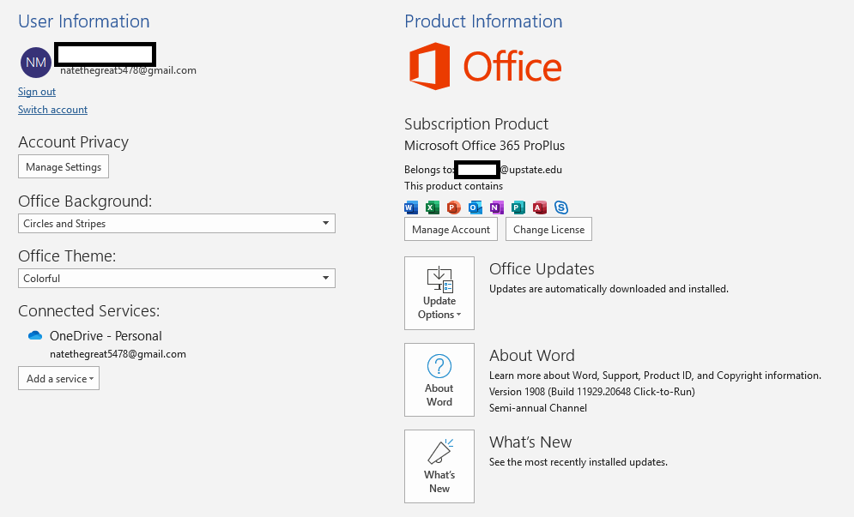Click the Subscription Product heading
The width and height of the screenshot is (854, 517).
[476, 124]
